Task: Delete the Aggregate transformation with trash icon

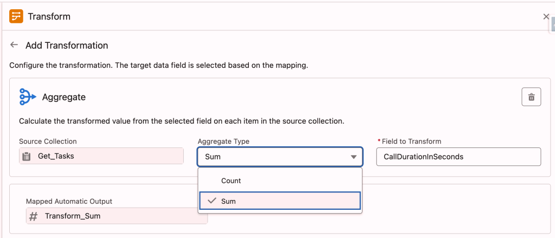Action: pyautogui.click(x=531, y=97)
